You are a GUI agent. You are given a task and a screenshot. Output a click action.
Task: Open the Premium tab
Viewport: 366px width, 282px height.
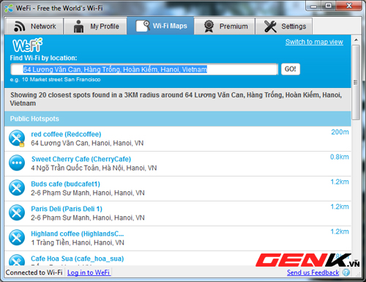225,26
